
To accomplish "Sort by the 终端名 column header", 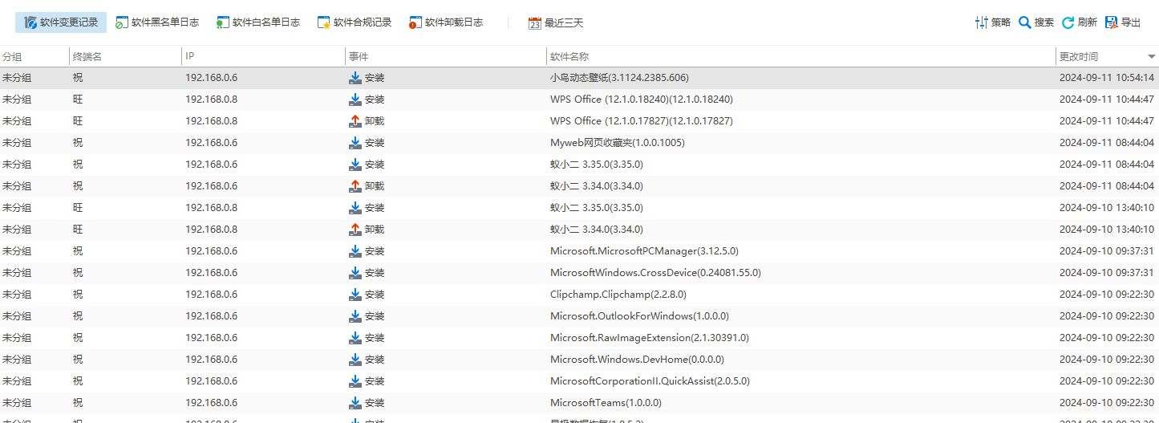I will 125,56.
